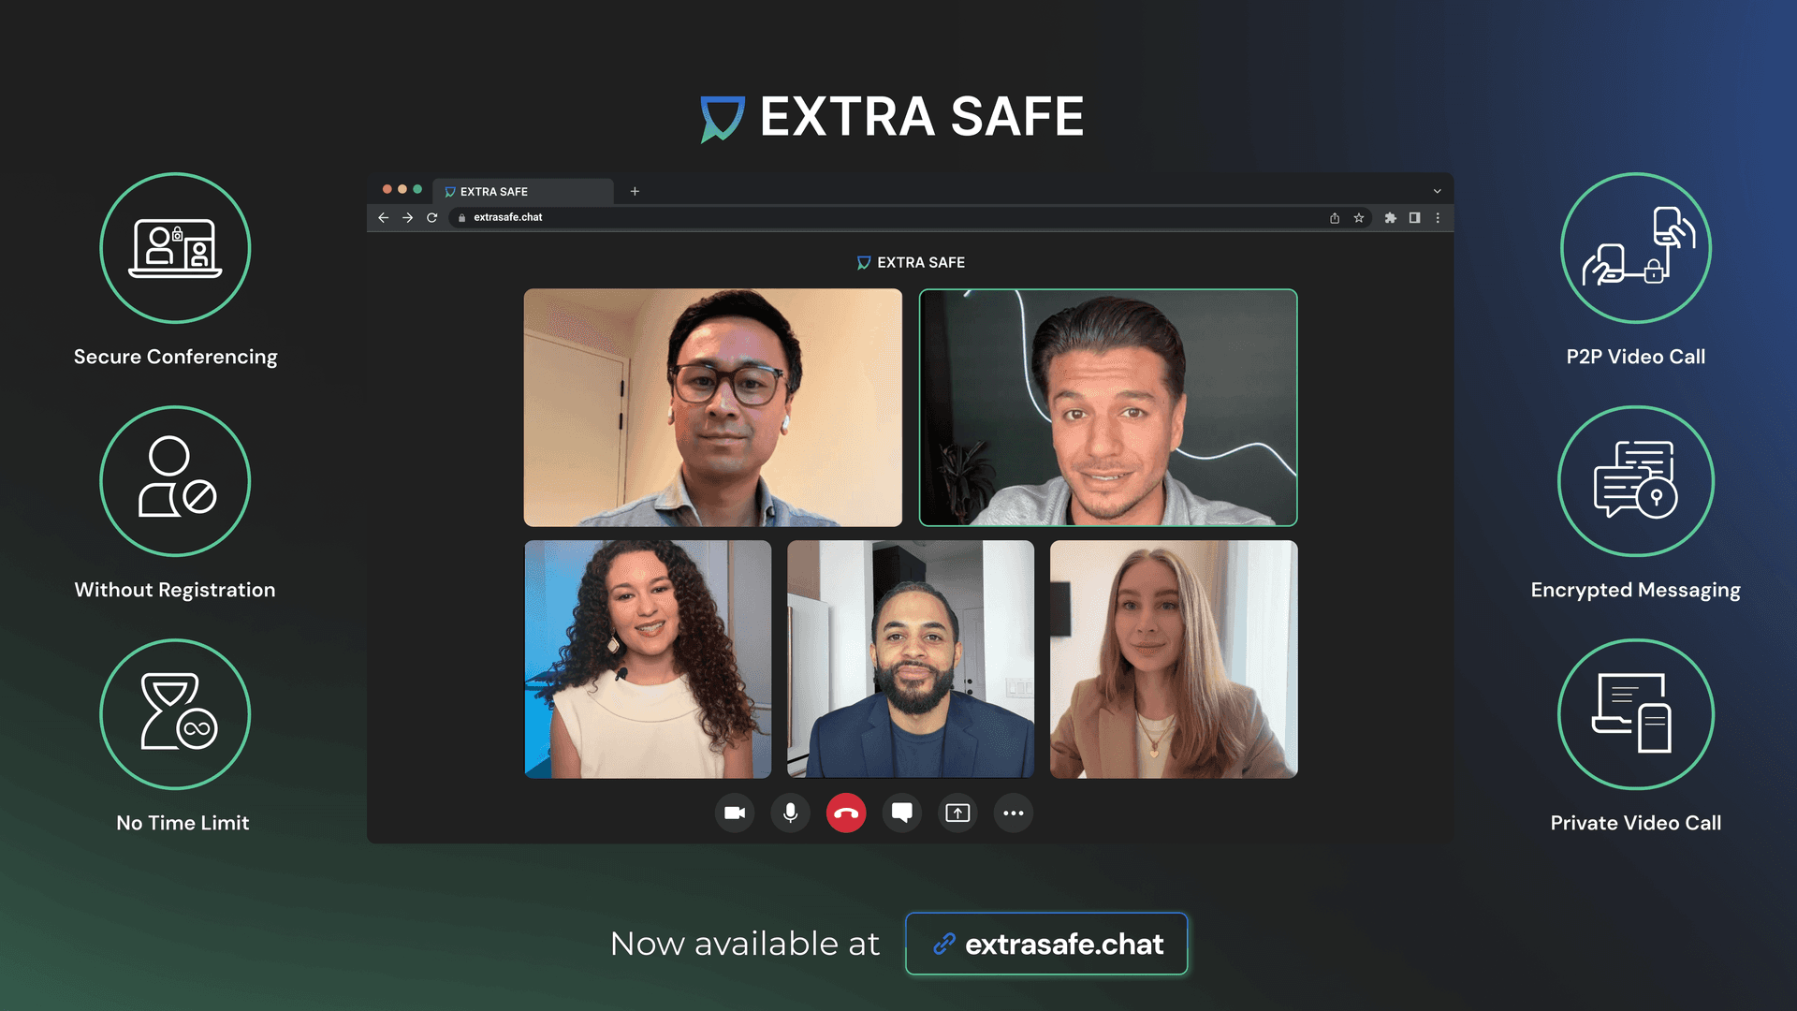Click the Extra Safe shield logo above the videos
The height and width of the screenshot is (1011, 1797).
[x=861, y=262]
